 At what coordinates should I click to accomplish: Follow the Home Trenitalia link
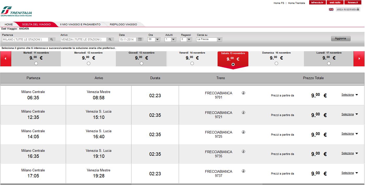click(x=296, y=3)
